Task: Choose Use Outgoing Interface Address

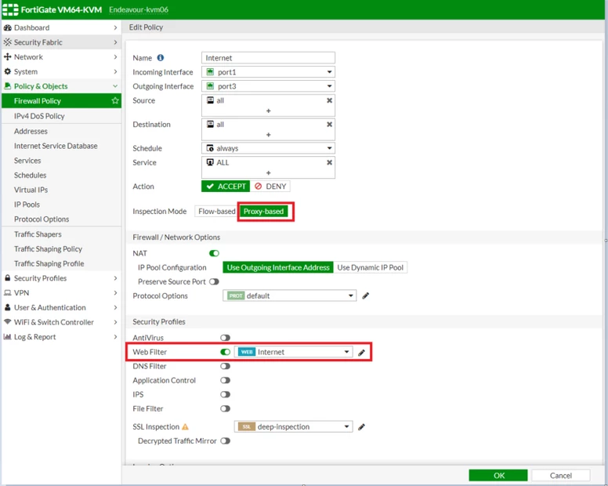Action: pyautogui.click(x=278, y=267)
